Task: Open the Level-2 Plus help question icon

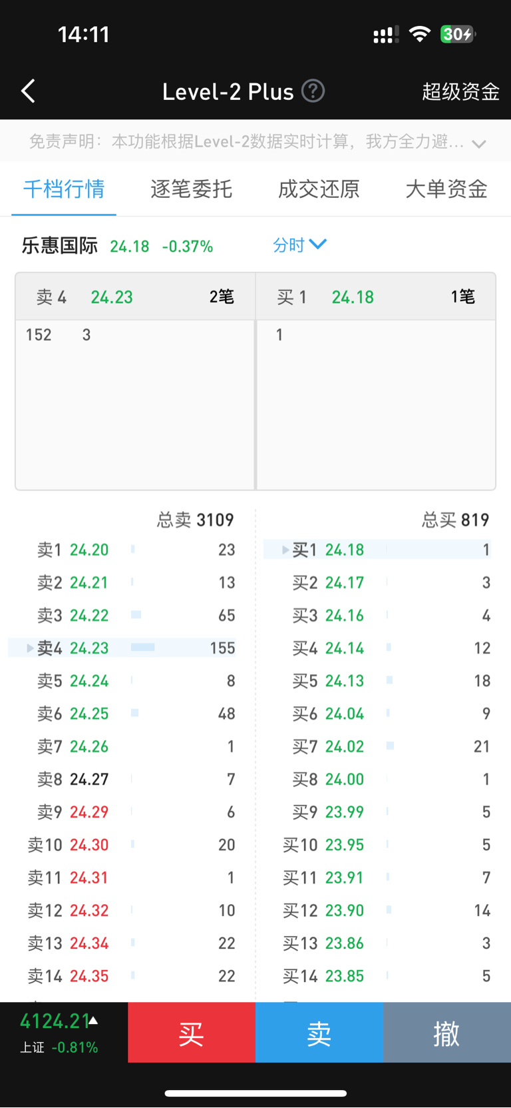Action: [x=313, y=91]
